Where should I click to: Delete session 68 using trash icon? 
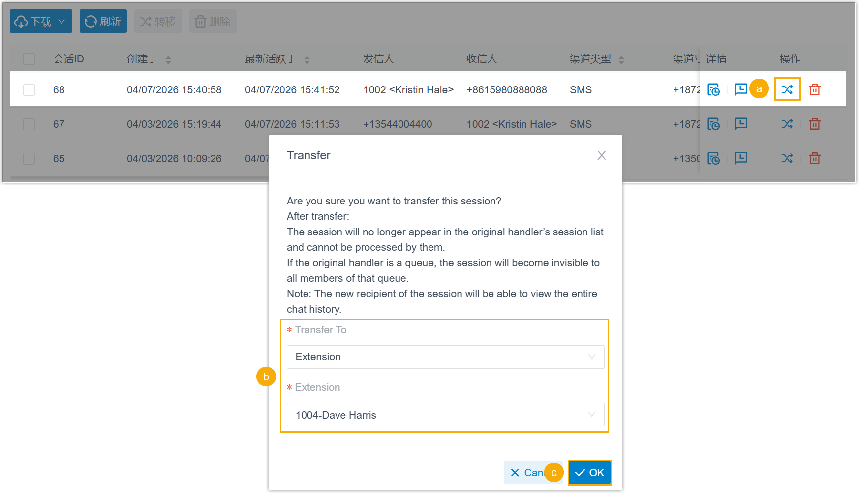(x=815, y=89)
